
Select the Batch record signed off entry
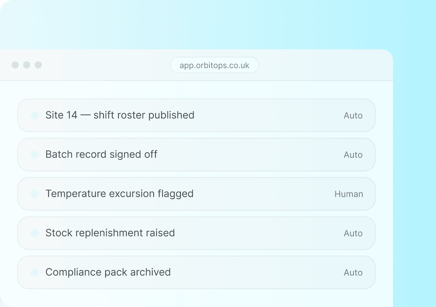pyautogui.click(x=196, y=155)
